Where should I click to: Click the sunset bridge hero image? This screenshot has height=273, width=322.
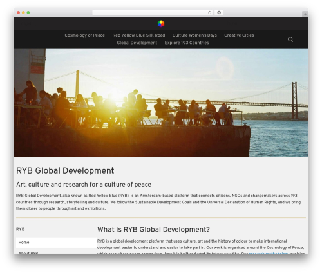click(161, 103)
